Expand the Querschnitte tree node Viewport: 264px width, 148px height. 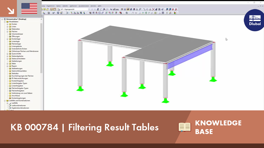click(7, 54)
